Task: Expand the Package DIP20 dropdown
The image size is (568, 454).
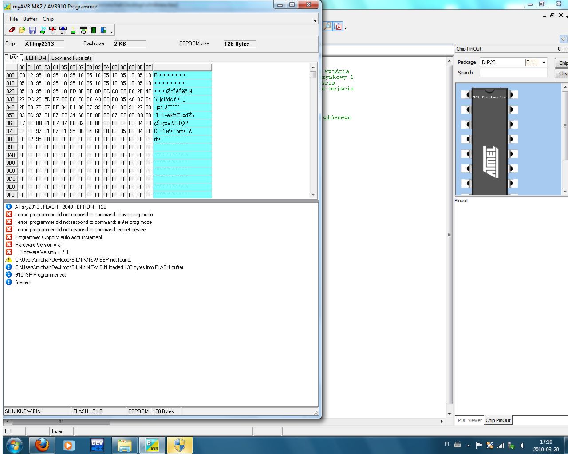Action: pos(544,63)
